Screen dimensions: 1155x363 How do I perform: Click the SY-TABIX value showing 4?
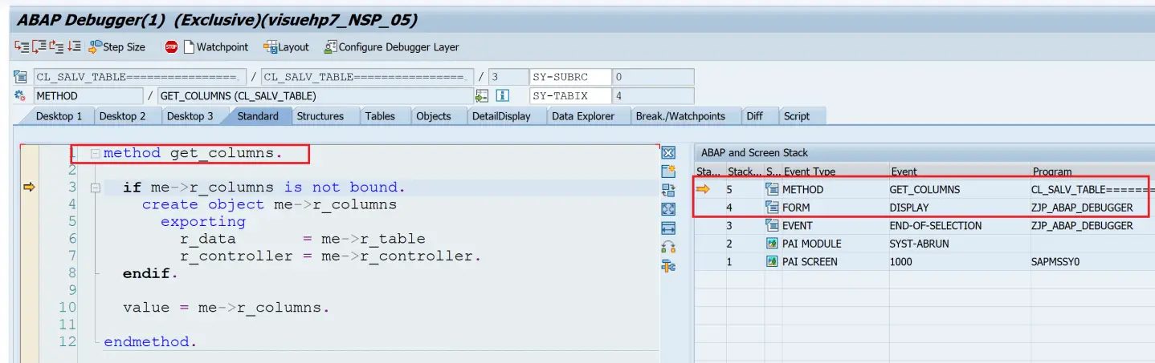point(653,95)
